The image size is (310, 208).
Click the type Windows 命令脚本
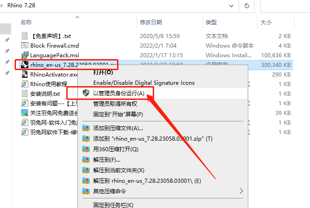(x=230, y=45)
